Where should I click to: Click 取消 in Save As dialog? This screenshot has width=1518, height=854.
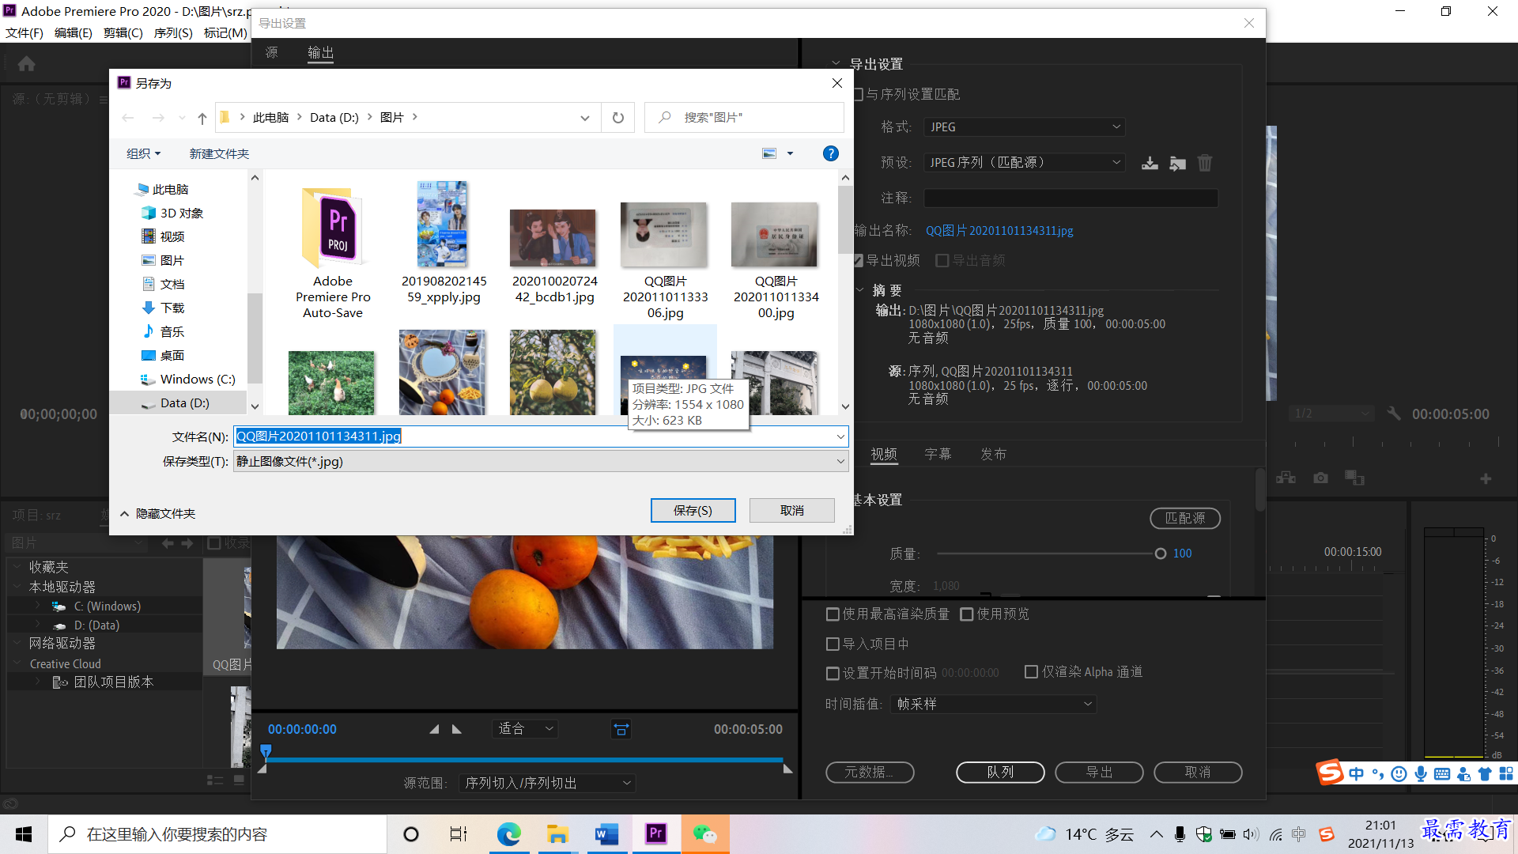point(791,510)
